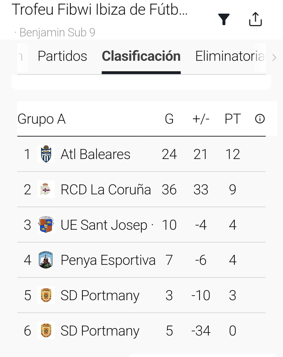Click the PT column header

click(x=232, y=119)
